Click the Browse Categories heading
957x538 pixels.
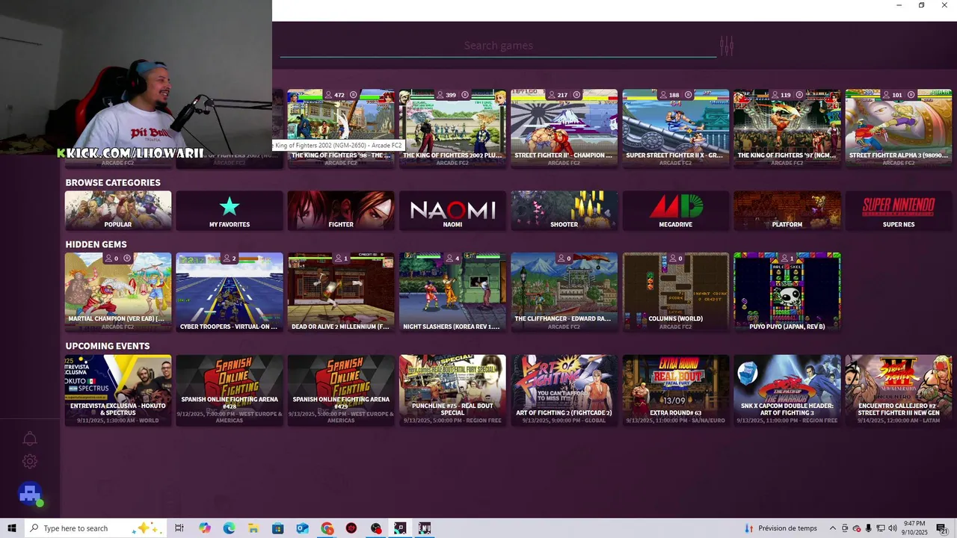click(x=113, y=182)
